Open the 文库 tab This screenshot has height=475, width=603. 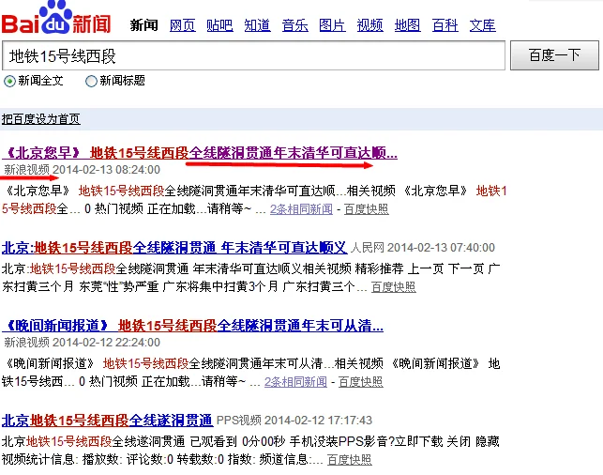pos(483,25)
